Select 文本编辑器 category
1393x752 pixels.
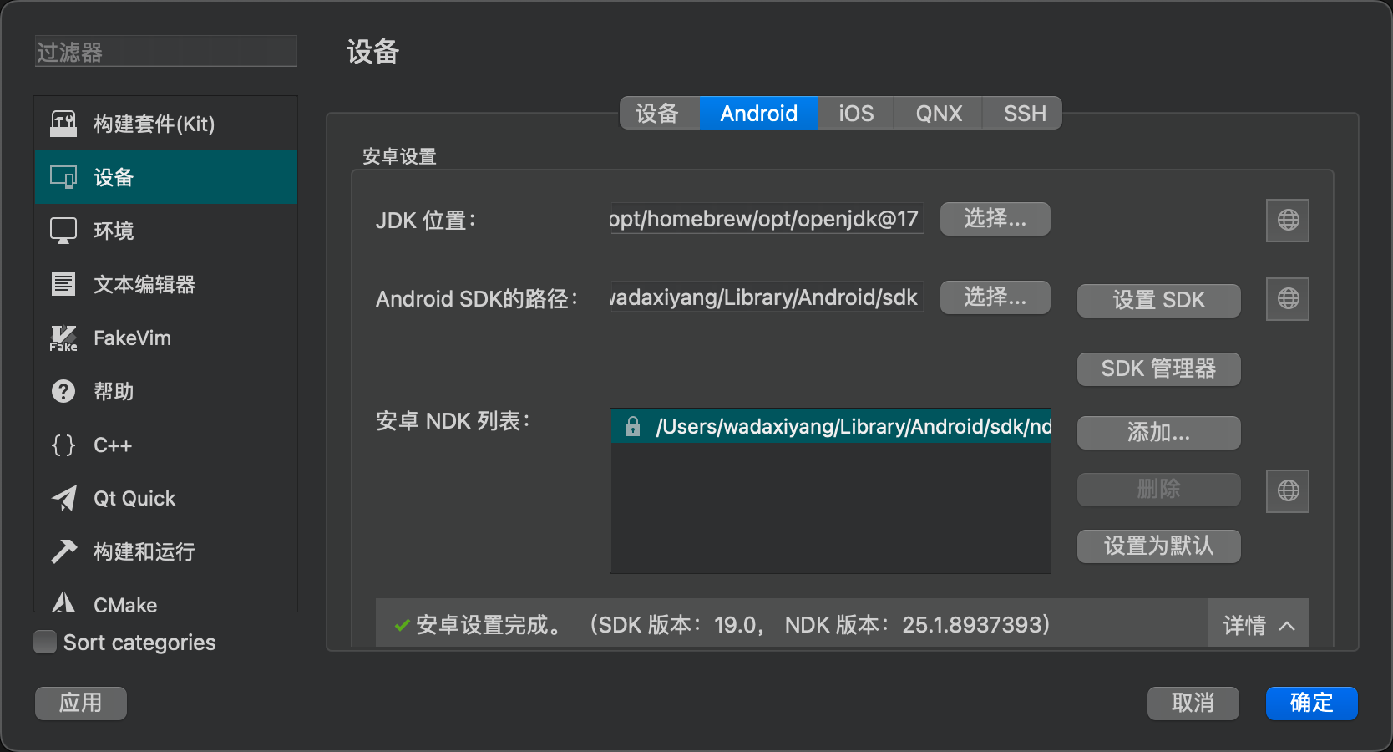coord(166,284)
